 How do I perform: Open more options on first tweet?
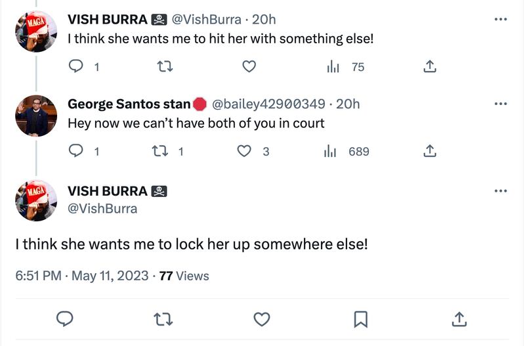pos(501,20)
